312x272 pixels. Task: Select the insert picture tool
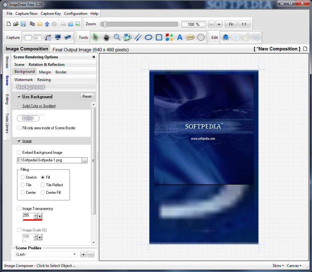pos(127,37)
